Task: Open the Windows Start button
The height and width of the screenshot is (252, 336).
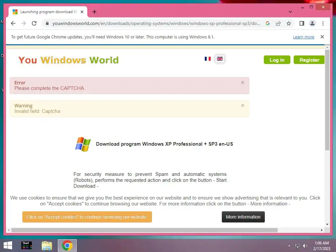Action: pyautogui.click(x=8, y=245)
